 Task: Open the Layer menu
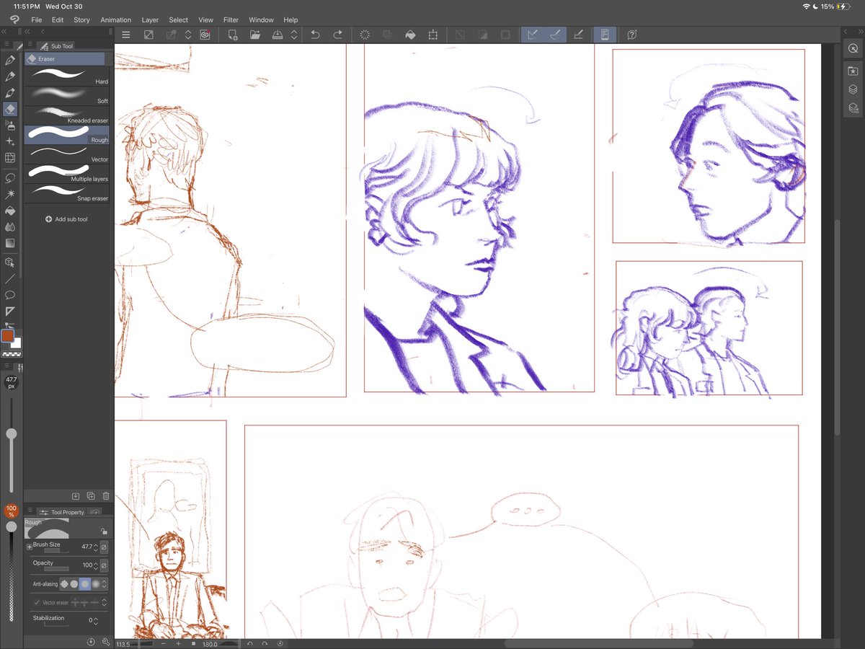click(150, 20)
